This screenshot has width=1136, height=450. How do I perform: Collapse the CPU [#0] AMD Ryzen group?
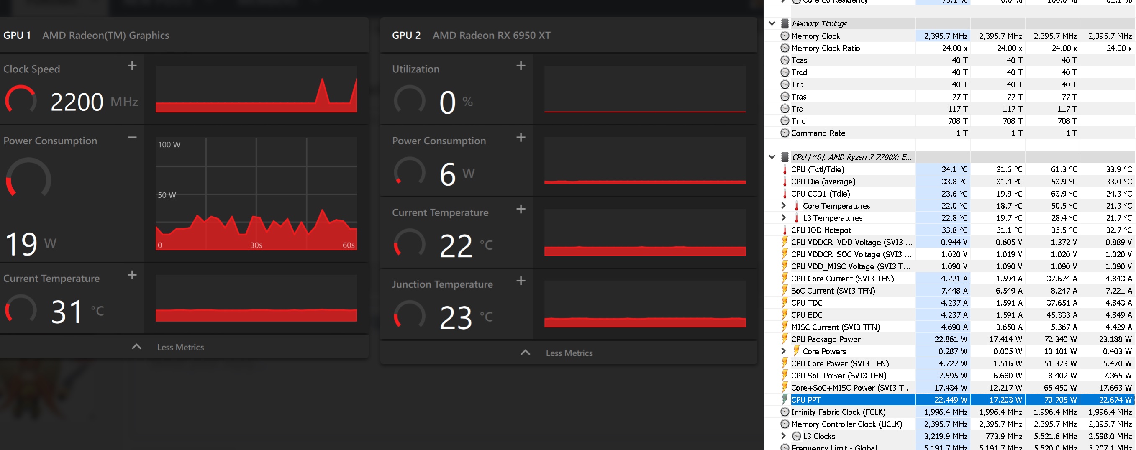point(772,157)
